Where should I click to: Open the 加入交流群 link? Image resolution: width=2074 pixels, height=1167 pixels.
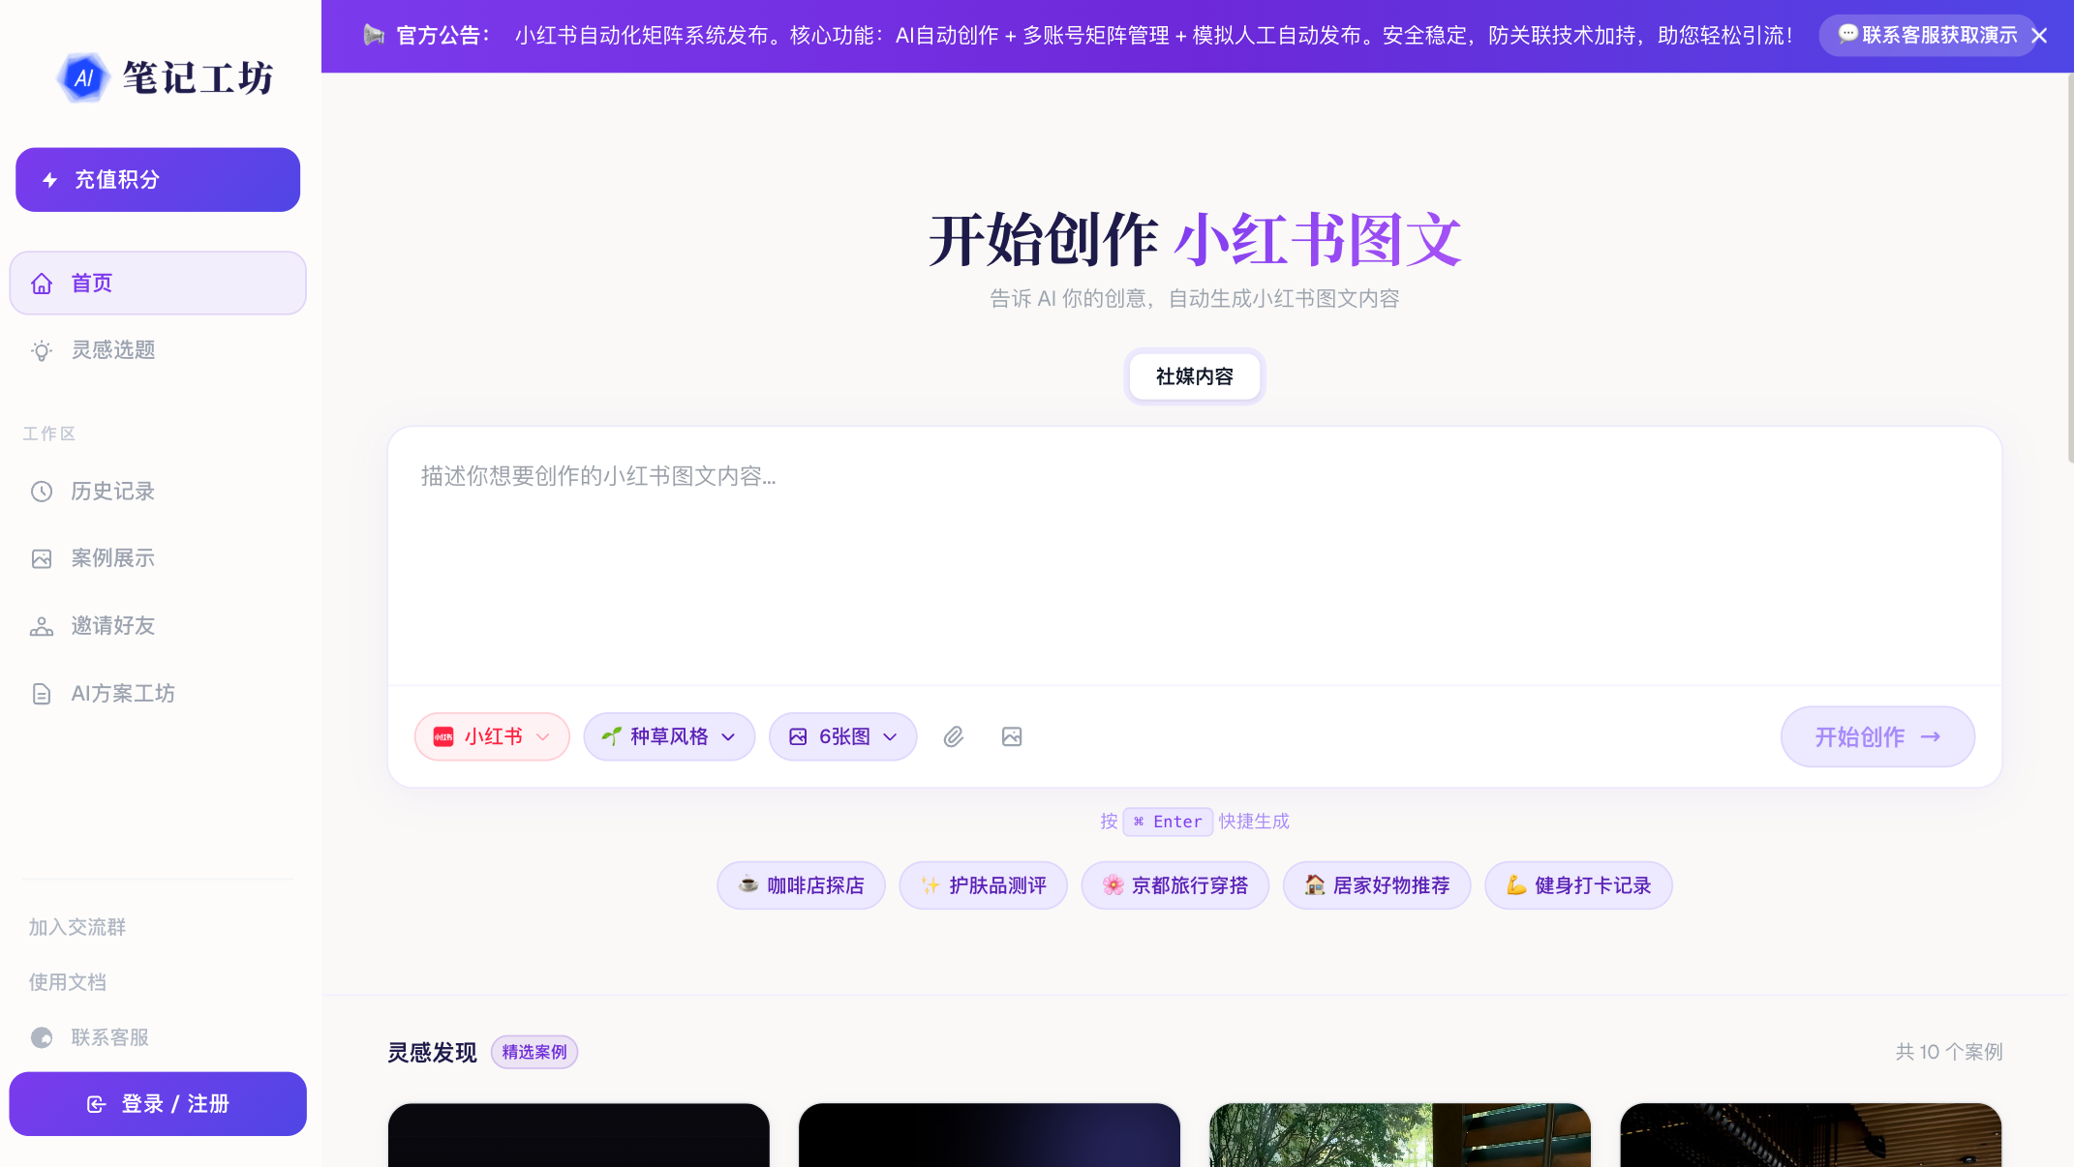point(77,927)
